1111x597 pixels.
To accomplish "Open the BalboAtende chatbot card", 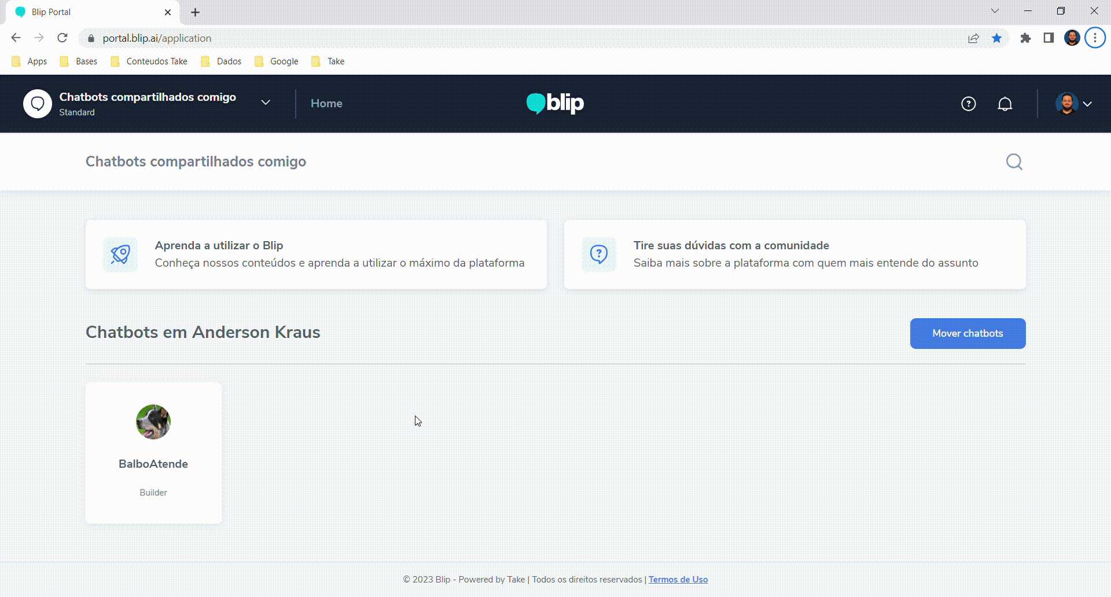I will pos(153,452).
